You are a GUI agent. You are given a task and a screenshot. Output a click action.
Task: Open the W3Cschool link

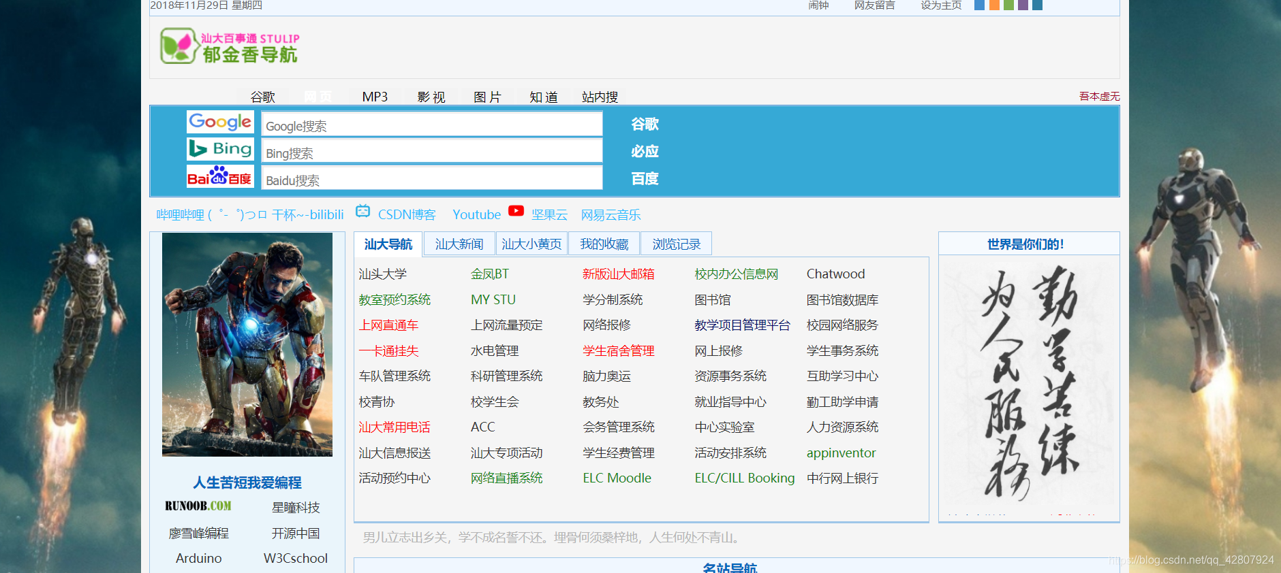click(296, 559)
